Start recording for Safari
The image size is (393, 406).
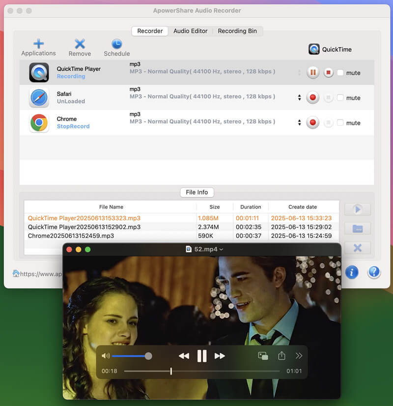[x=312, y=98]
